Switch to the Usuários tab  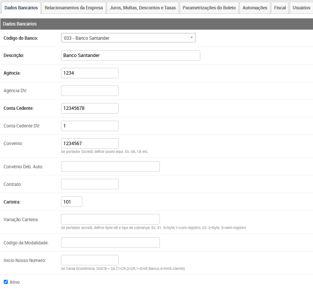(x=301, y=8)
